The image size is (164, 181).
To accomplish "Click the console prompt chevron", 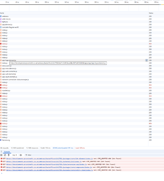I will pyautogui.click(x=1, y=173).
